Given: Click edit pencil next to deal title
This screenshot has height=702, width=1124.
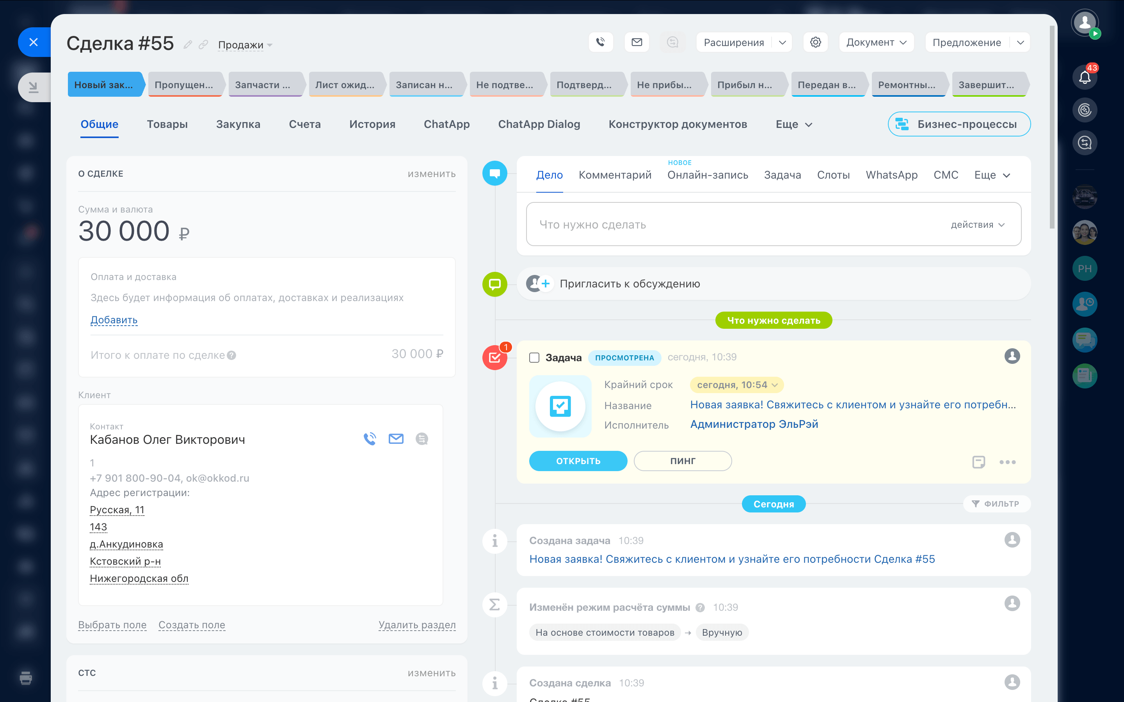Looking at the screenshot, I should [x=188, y=45].
